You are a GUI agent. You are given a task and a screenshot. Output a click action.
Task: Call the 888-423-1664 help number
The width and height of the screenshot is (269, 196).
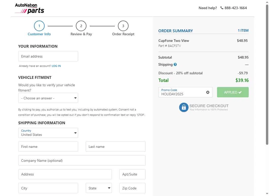pos(236,8)
